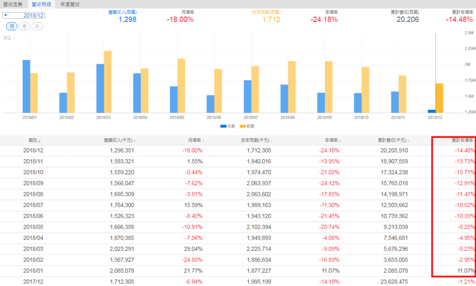The image size is (476, 286).
Task: Click monthly growth value 29.04%
Action: pyautogui.click(x=193, y=249)
